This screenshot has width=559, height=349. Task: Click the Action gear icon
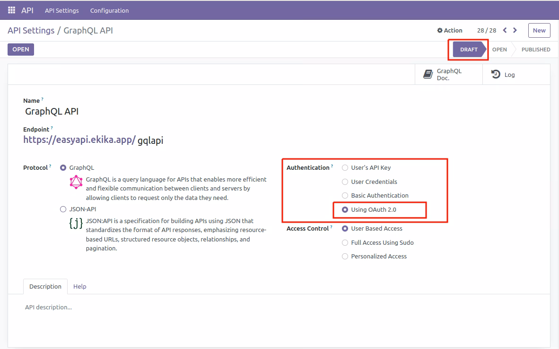tap(439, 31)
